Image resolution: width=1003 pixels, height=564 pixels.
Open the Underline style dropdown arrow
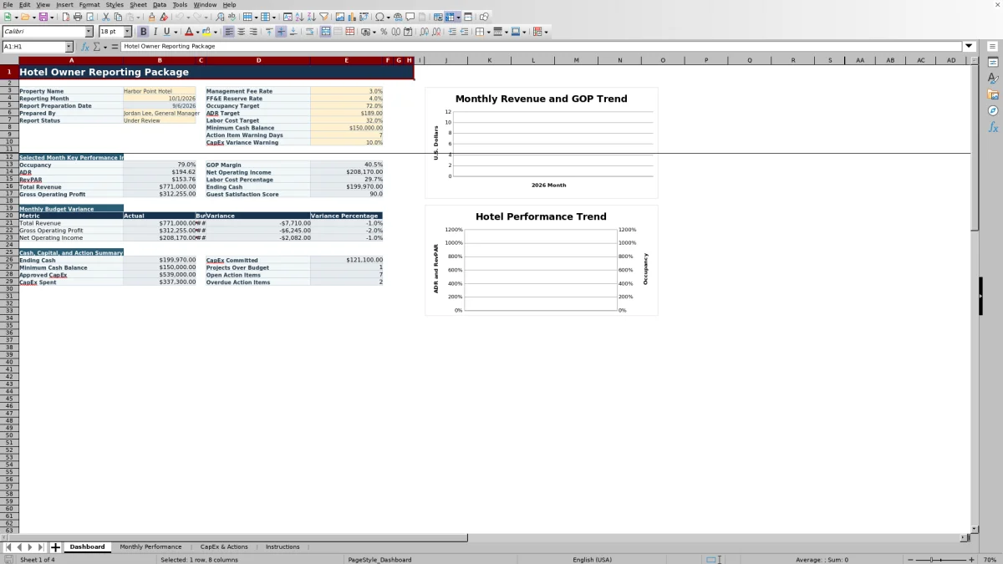[176, 32]
